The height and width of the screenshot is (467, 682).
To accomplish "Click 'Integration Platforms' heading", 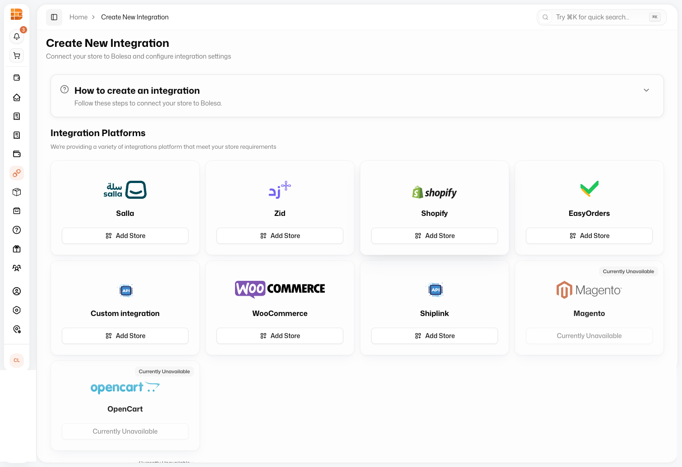I will [98, 133].
